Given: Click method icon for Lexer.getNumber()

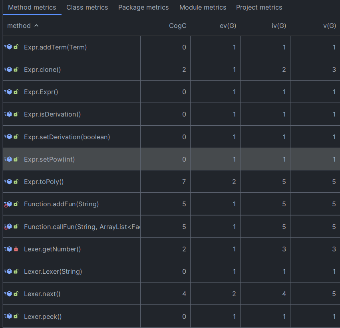Looking at the screenshot, I should (x=8, y=249).
